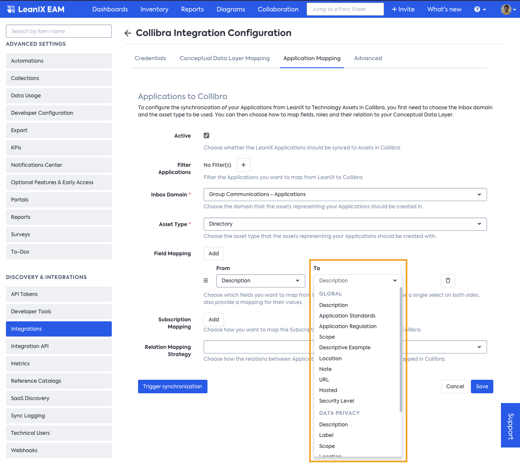Screen dimensions: 520x464
Task: Open Collaboration in the top navigation
Action: click(x=278, y=9)
